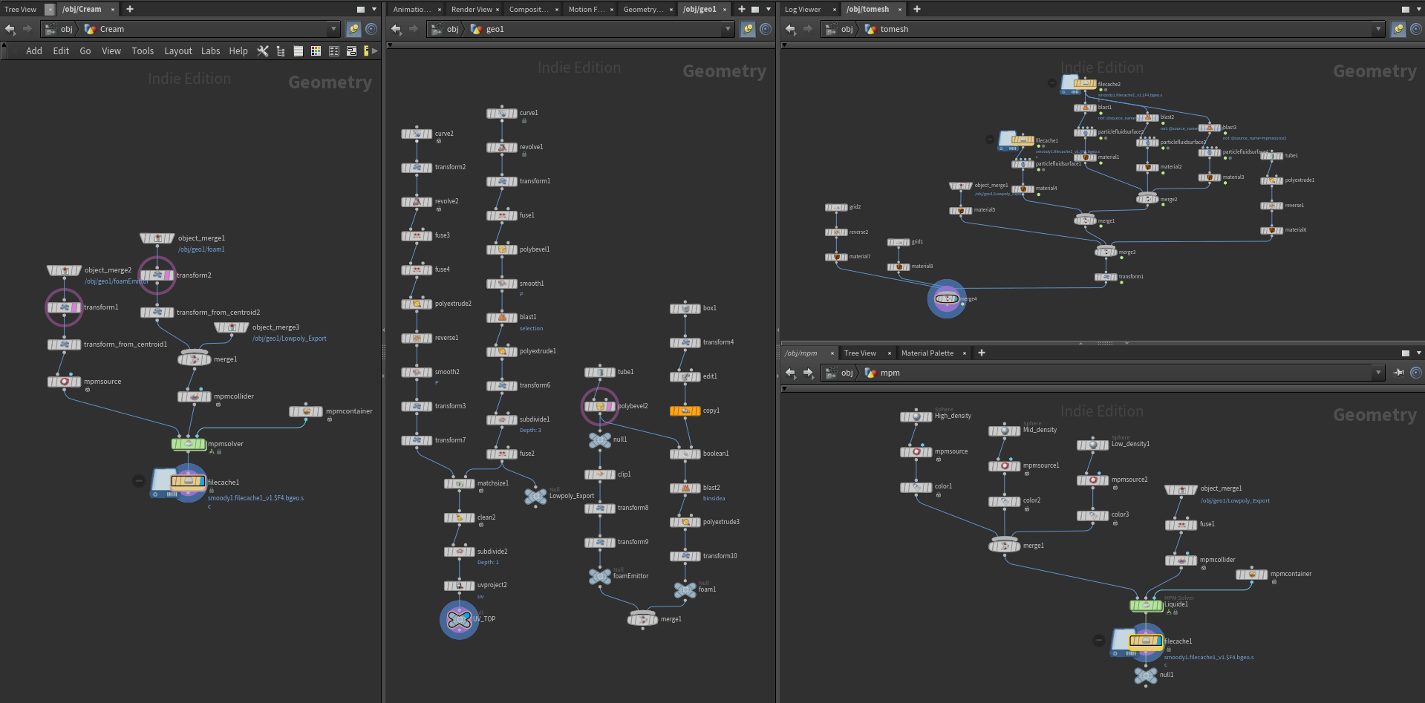The width and height of the screenshot is (1425, 703).
Task: Toggle the pin on the Cream pane
Action: point(353,29)
